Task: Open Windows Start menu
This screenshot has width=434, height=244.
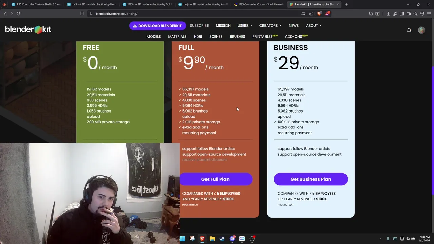Action: click(182, 239)
